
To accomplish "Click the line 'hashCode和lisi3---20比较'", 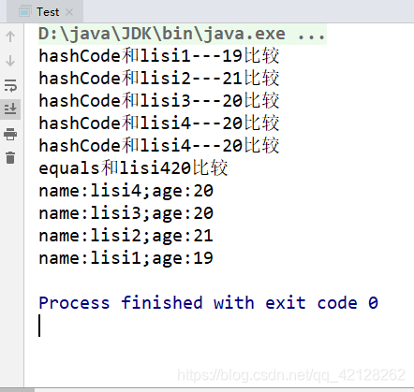I will (159, 101).
